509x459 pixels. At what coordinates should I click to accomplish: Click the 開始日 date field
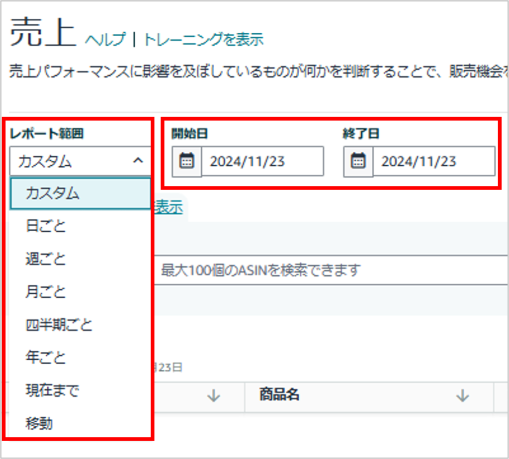[x=262, y=161]
